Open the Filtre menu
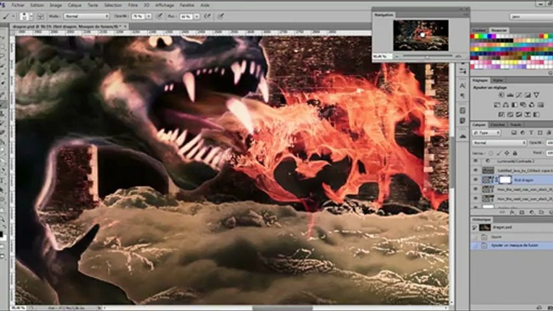Viewport: 553px width, 311px height. [x=133, y=5]
